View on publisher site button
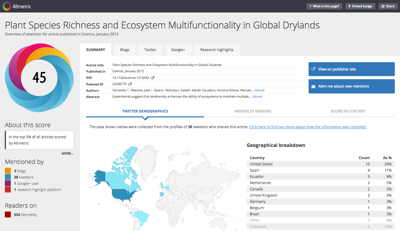The image size is (400, 231). point(351,69)
